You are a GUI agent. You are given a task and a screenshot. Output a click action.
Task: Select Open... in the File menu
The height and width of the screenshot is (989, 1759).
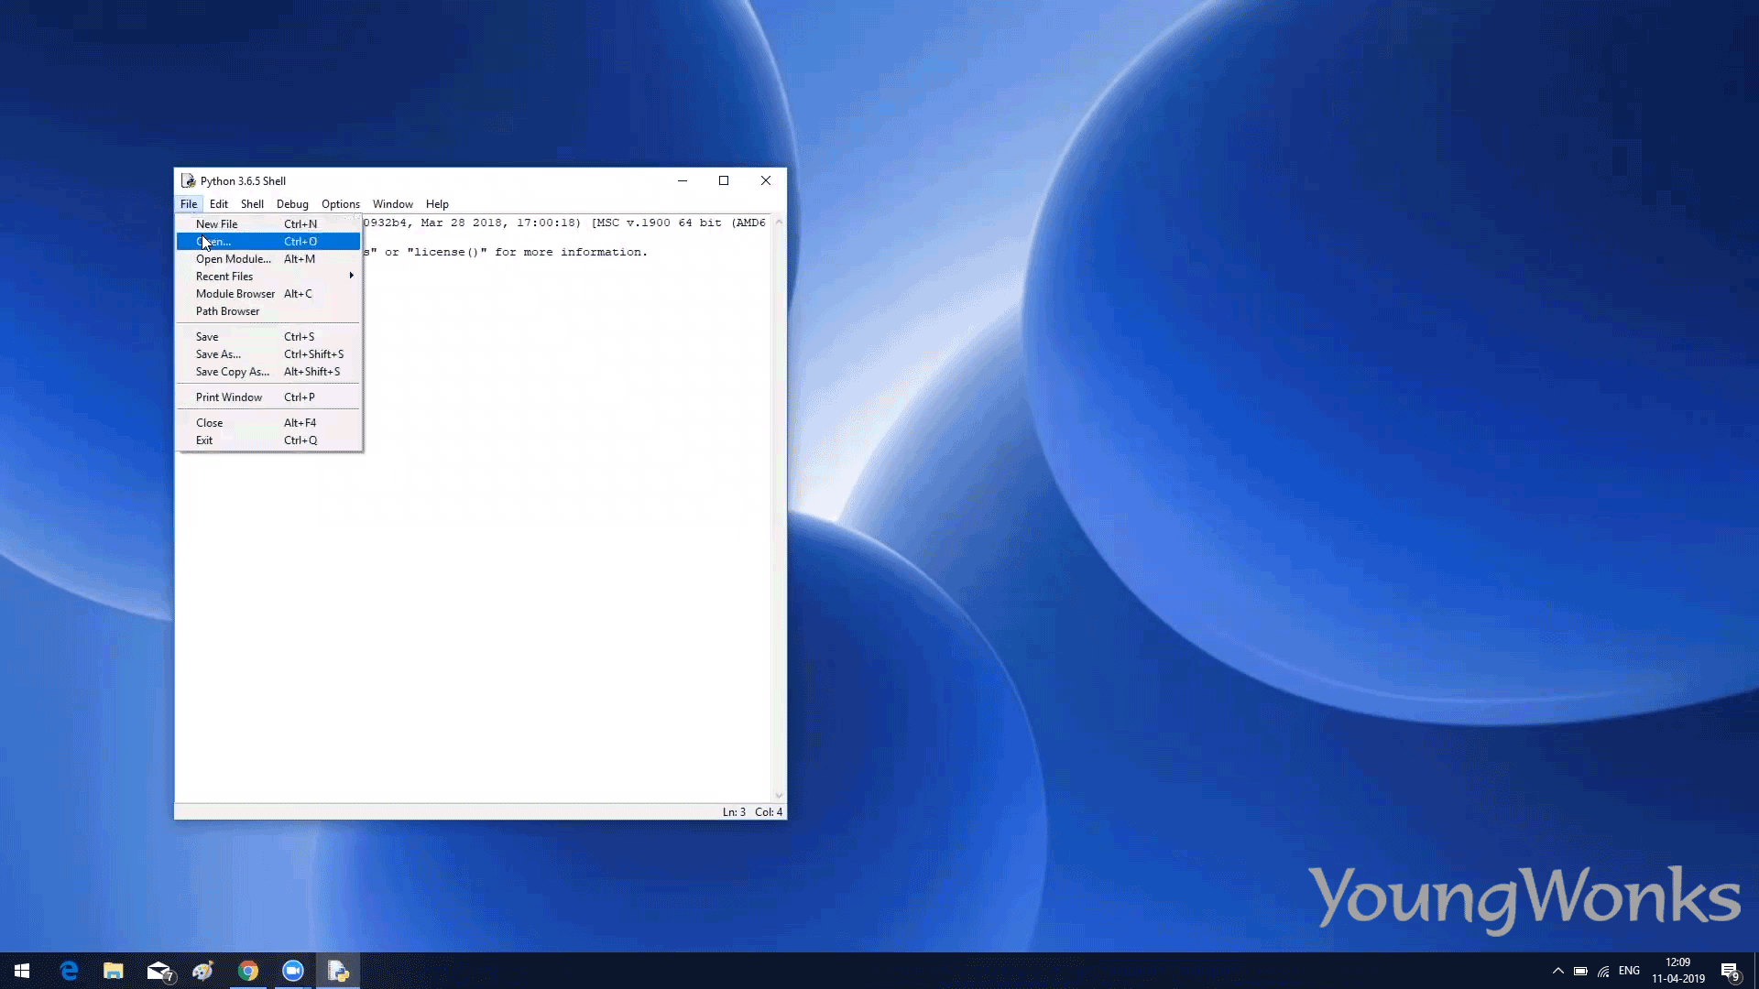pyautogui.click(x=268, y=242)
